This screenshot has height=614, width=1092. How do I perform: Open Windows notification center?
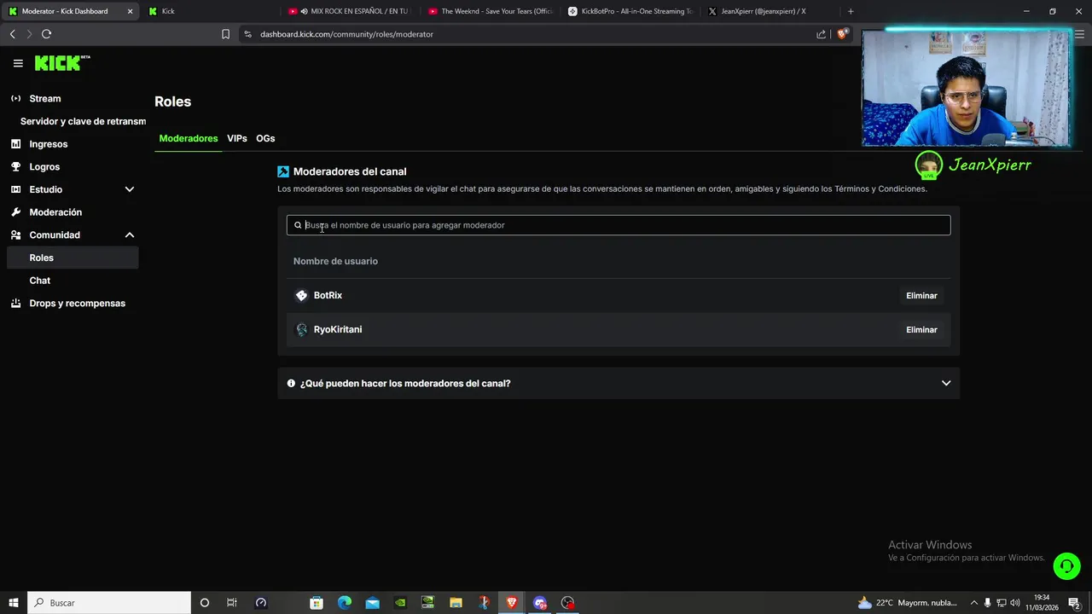pos(1075,603)
